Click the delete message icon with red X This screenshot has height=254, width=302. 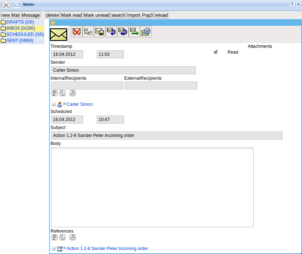[x=76, y=32]
